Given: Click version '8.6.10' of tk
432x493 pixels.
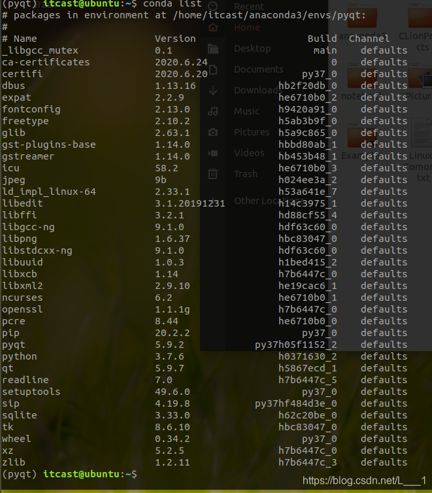Looking at the screenshot, I should 172,427.
